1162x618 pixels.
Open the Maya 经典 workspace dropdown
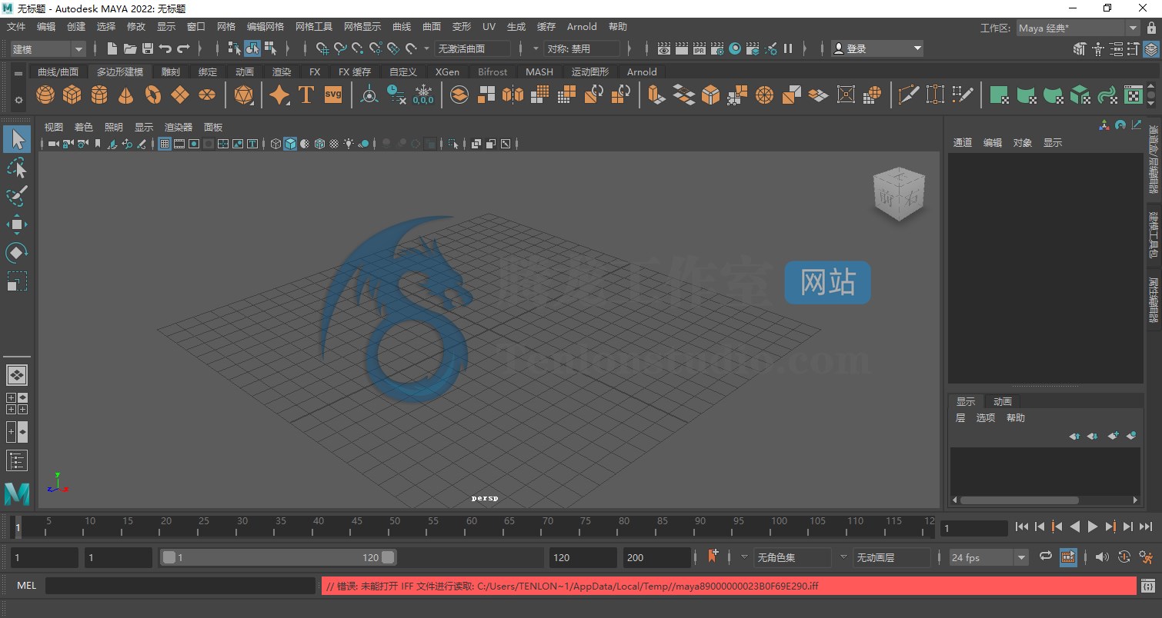(1077, 28)
